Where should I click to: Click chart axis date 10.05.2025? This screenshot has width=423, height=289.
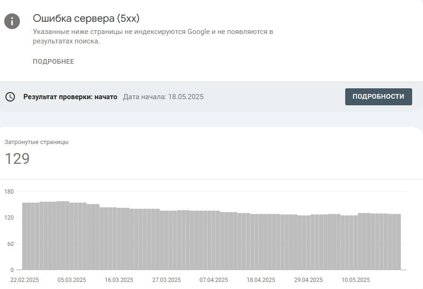click(356, 280)
